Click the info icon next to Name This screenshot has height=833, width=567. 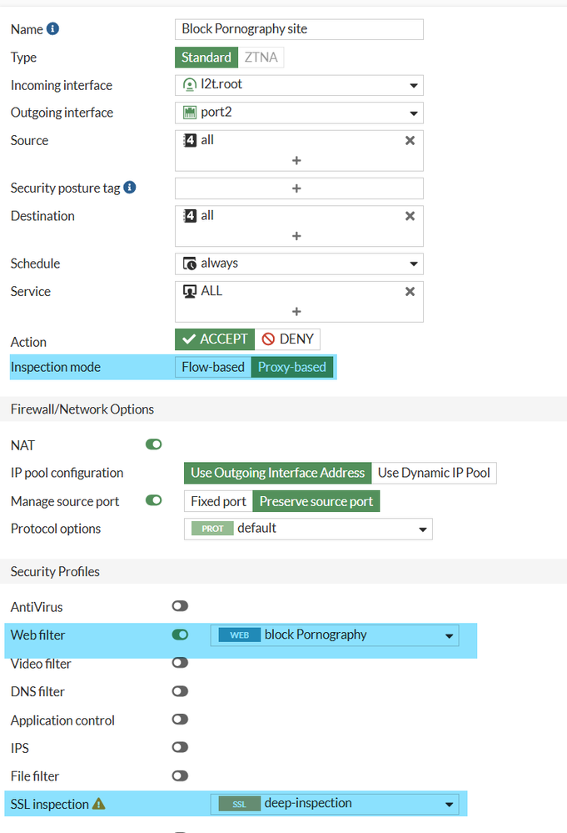pyautogui.click(x=52, y=29)
